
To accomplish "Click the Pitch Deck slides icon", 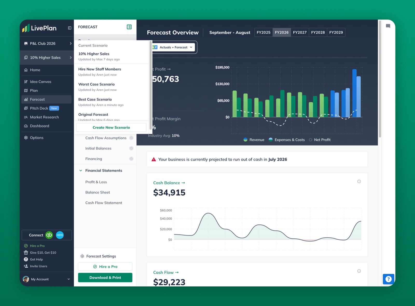I will pos(26,108).
